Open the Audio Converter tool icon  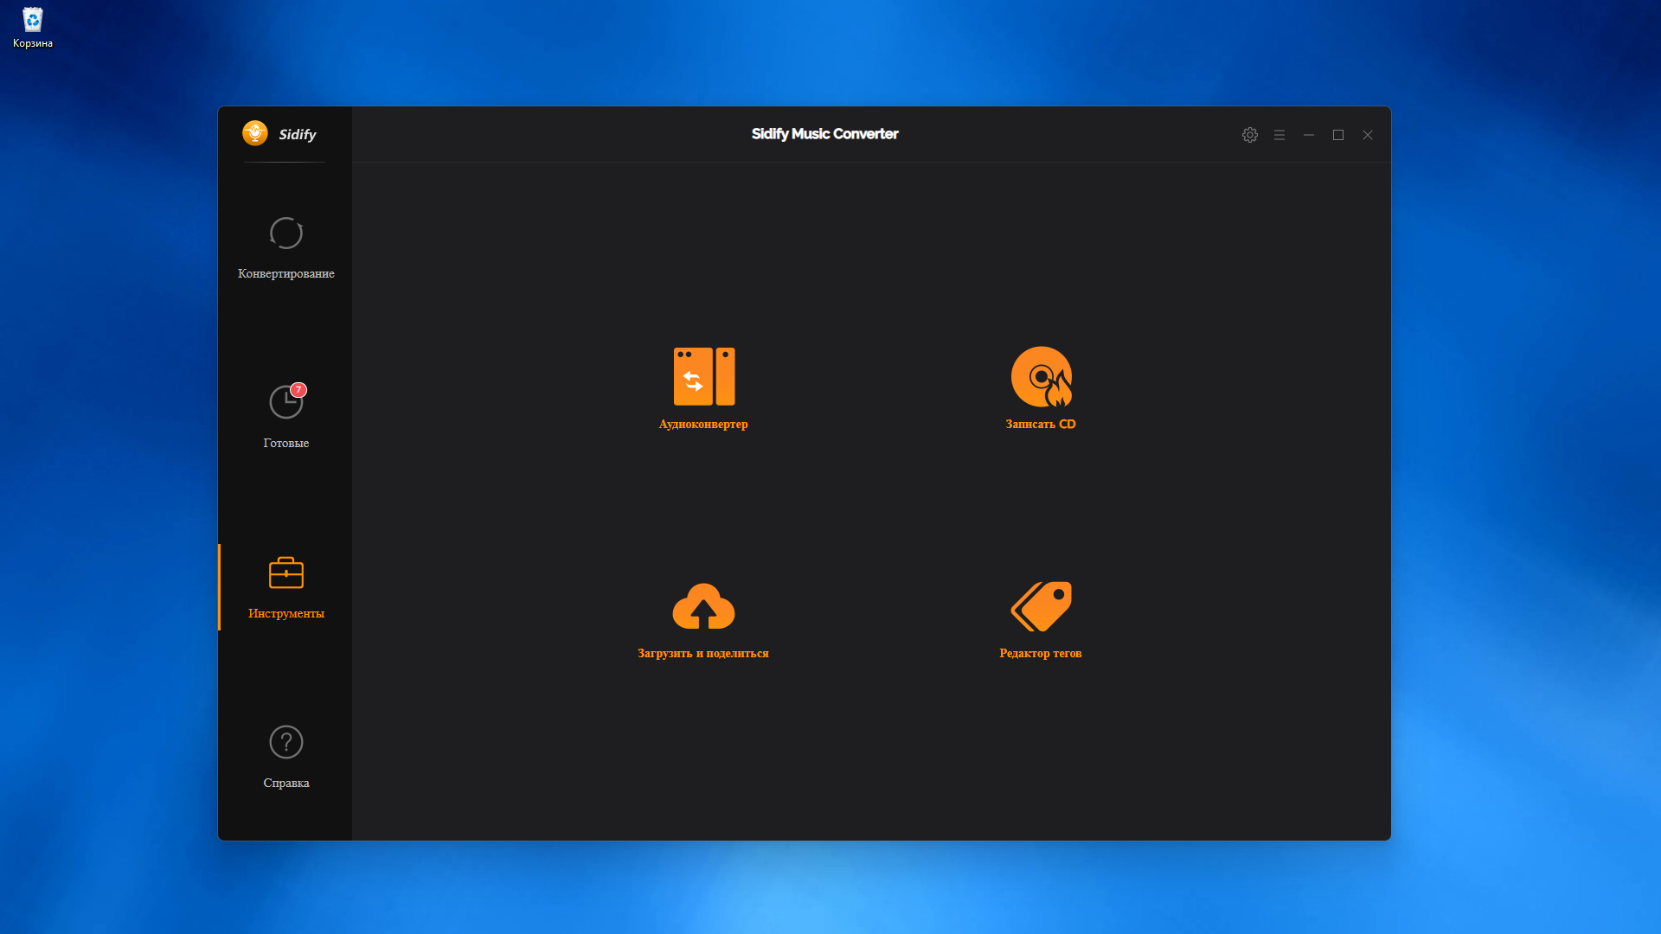coord(704,376)
